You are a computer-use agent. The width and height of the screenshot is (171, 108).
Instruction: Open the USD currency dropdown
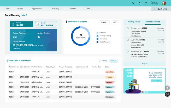pos(115,22)
